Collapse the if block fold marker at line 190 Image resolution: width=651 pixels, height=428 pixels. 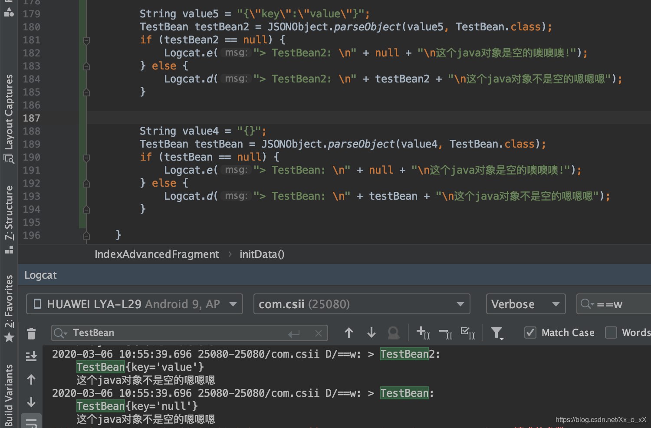[x=86, y=158]
